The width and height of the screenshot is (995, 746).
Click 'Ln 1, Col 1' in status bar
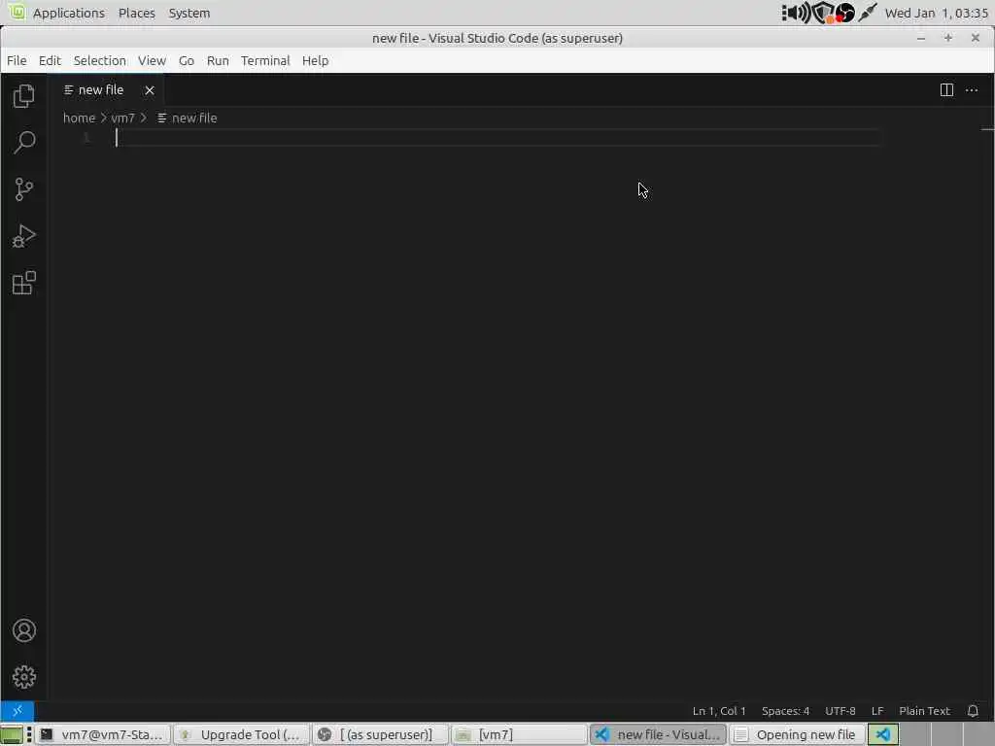pyautogui.click(x=719, y=711)
